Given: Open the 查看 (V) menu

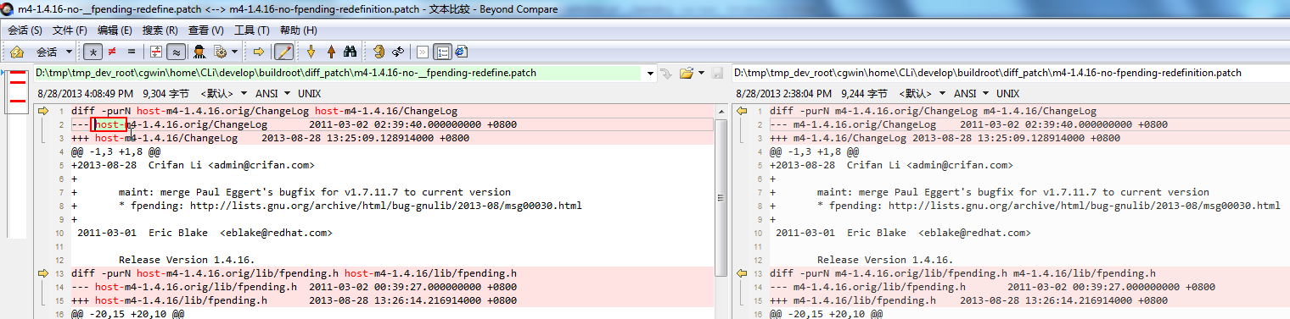Looking at the screenshot, I should 206,30.
